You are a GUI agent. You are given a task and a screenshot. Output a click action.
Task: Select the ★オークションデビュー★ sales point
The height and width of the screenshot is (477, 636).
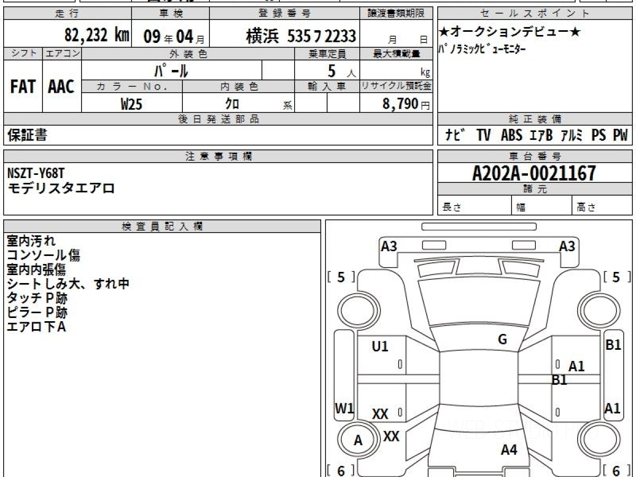pos(510,33)
